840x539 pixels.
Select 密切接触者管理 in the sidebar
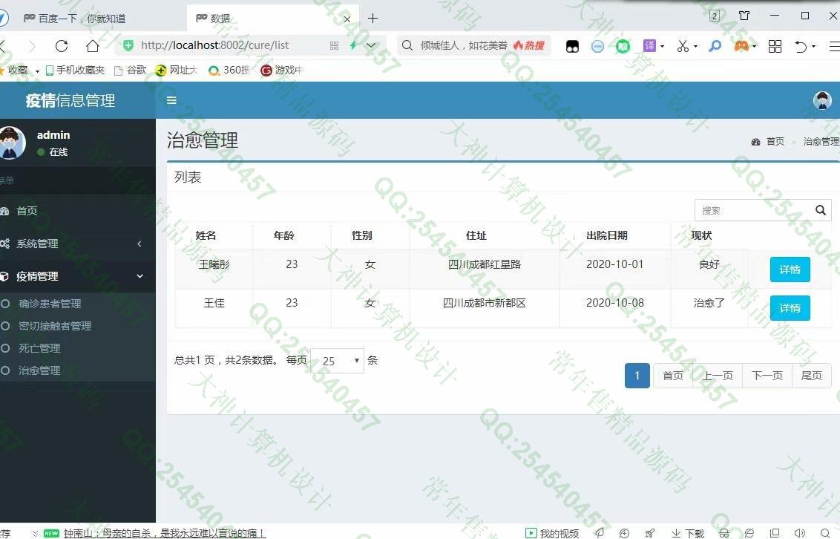[x=55, y=326]
